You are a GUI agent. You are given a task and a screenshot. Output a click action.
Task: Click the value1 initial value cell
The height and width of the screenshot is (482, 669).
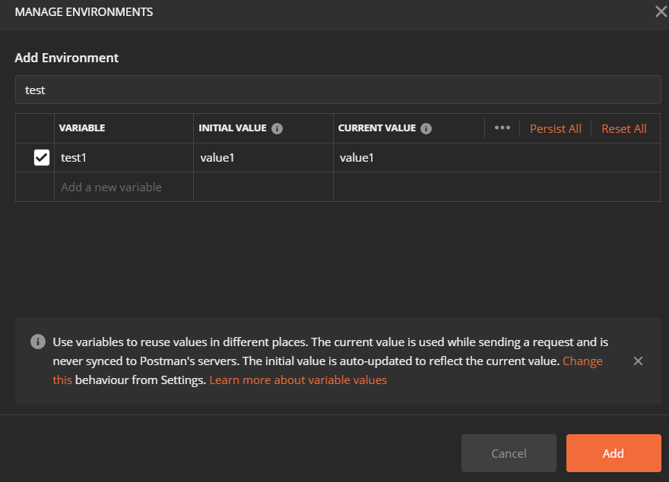[263, 158]
